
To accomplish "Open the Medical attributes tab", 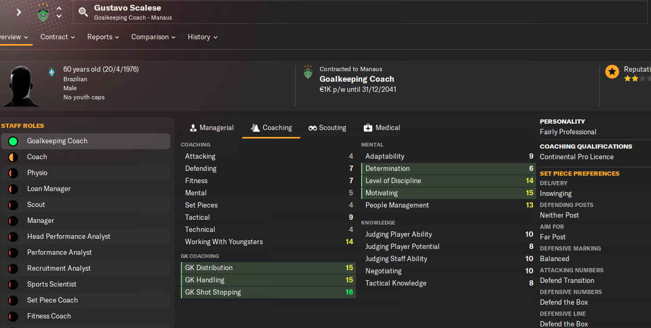I will 382,128.
